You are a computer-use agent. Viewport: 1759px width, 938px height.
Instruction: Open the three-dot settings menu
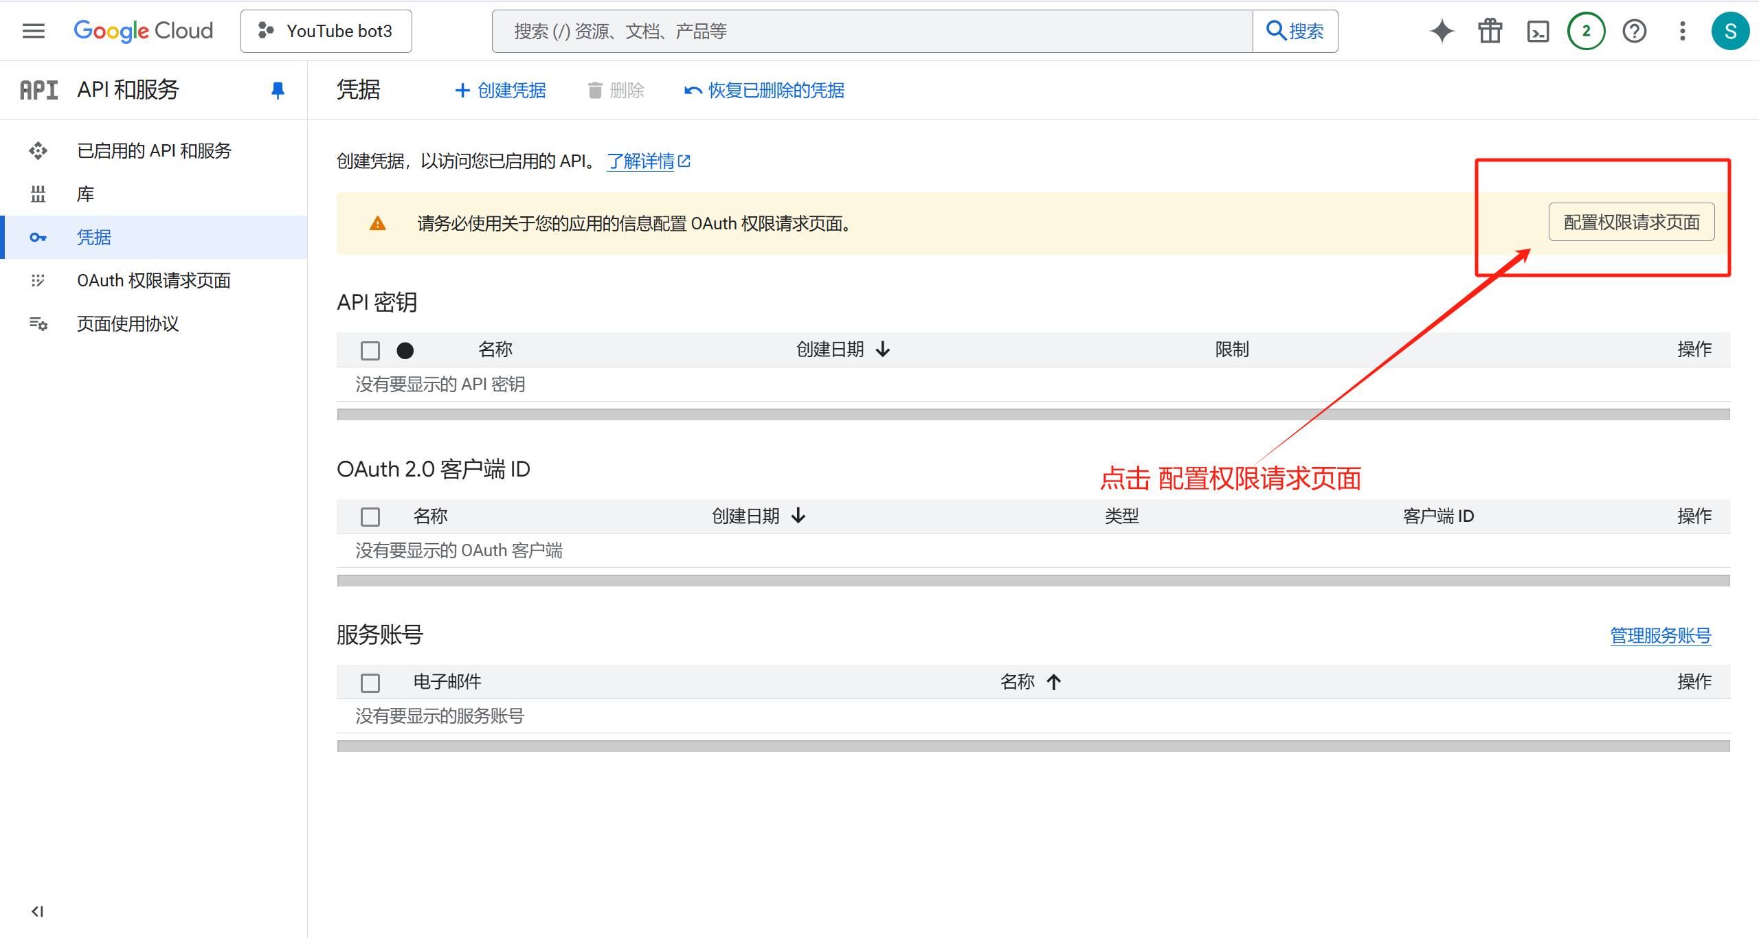point(1682,31)
